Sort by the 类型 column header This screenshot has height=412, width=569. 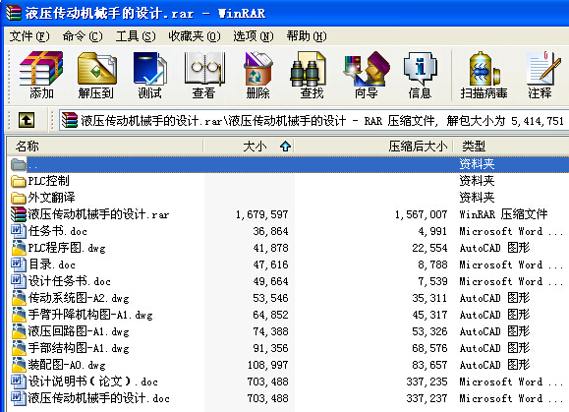511,147
